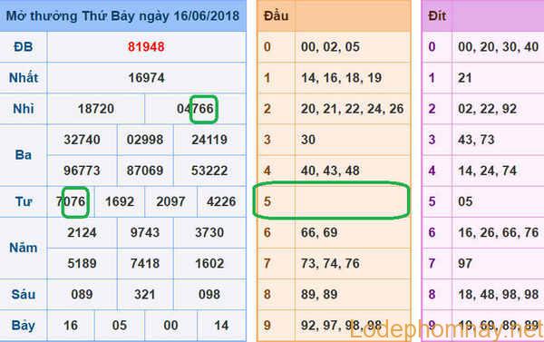
Task: Click the Nhì prize number 04766
Action: pos(195,109)
